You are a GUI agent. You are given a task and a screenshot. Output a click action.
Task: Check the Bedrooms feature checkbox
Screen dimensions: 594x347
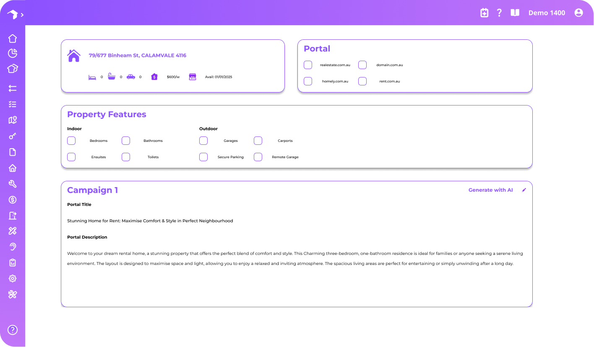click(x=71, y=141)
